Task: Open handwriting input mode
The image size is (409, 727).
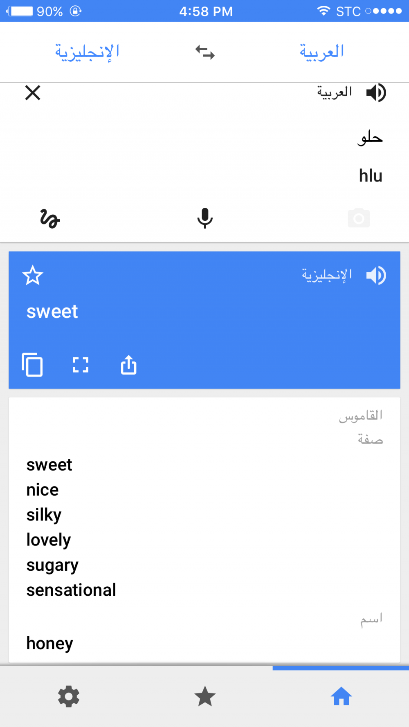Action: 50,218
